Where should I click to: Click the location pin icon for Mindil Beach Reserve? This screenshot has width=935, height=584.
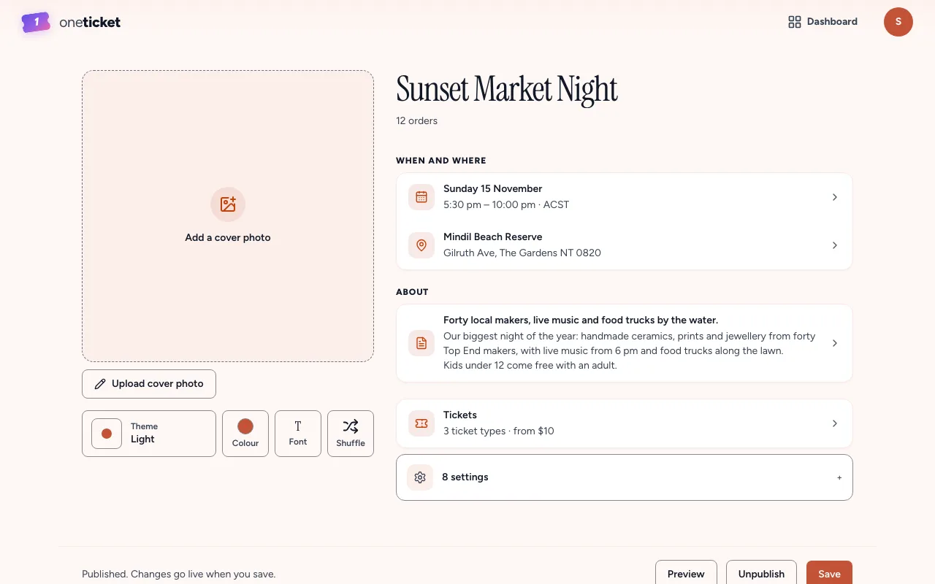(421, 245)
